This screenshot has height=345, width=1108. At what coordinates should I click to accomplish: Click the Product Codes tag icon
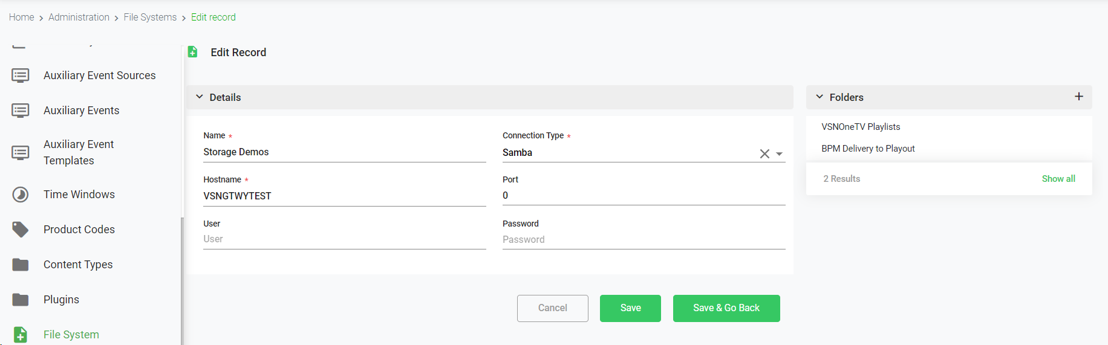(x=21, y=230)
